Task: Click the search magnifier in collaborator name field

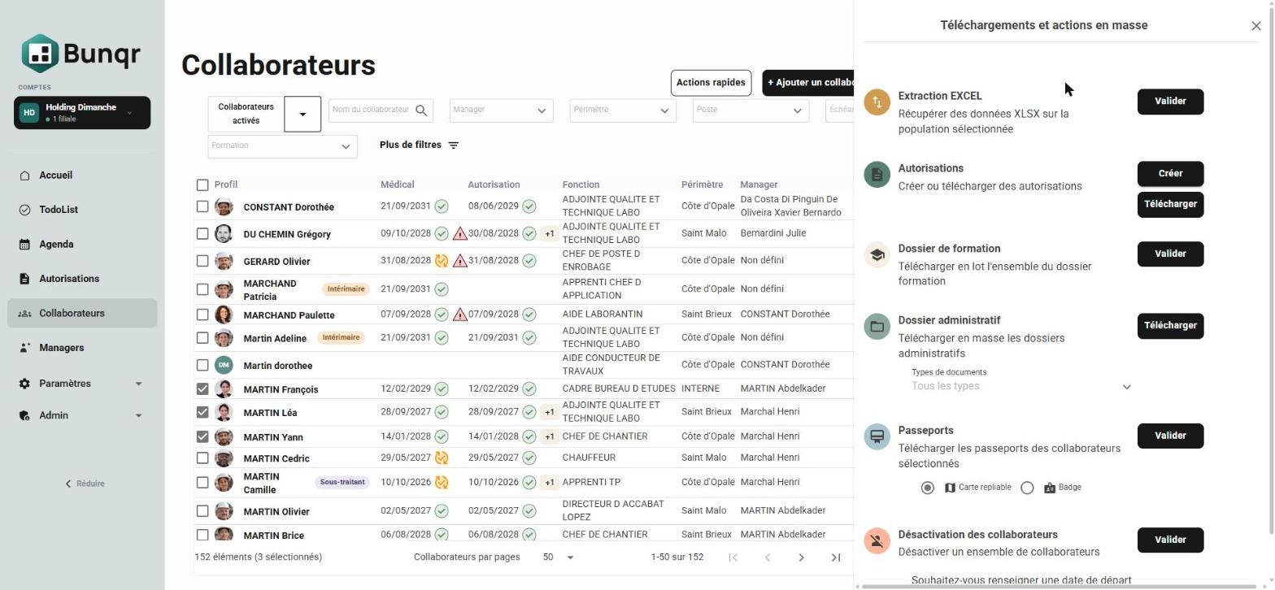Action: (x=421, y=111)
